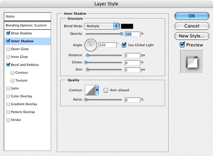
Task: Click the Choke value field
Action: coord(132,63)
